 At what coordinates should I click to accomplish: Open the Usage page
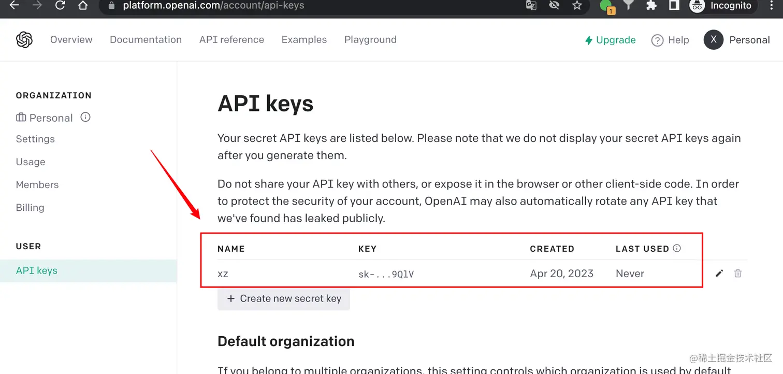tap(31, 162)
